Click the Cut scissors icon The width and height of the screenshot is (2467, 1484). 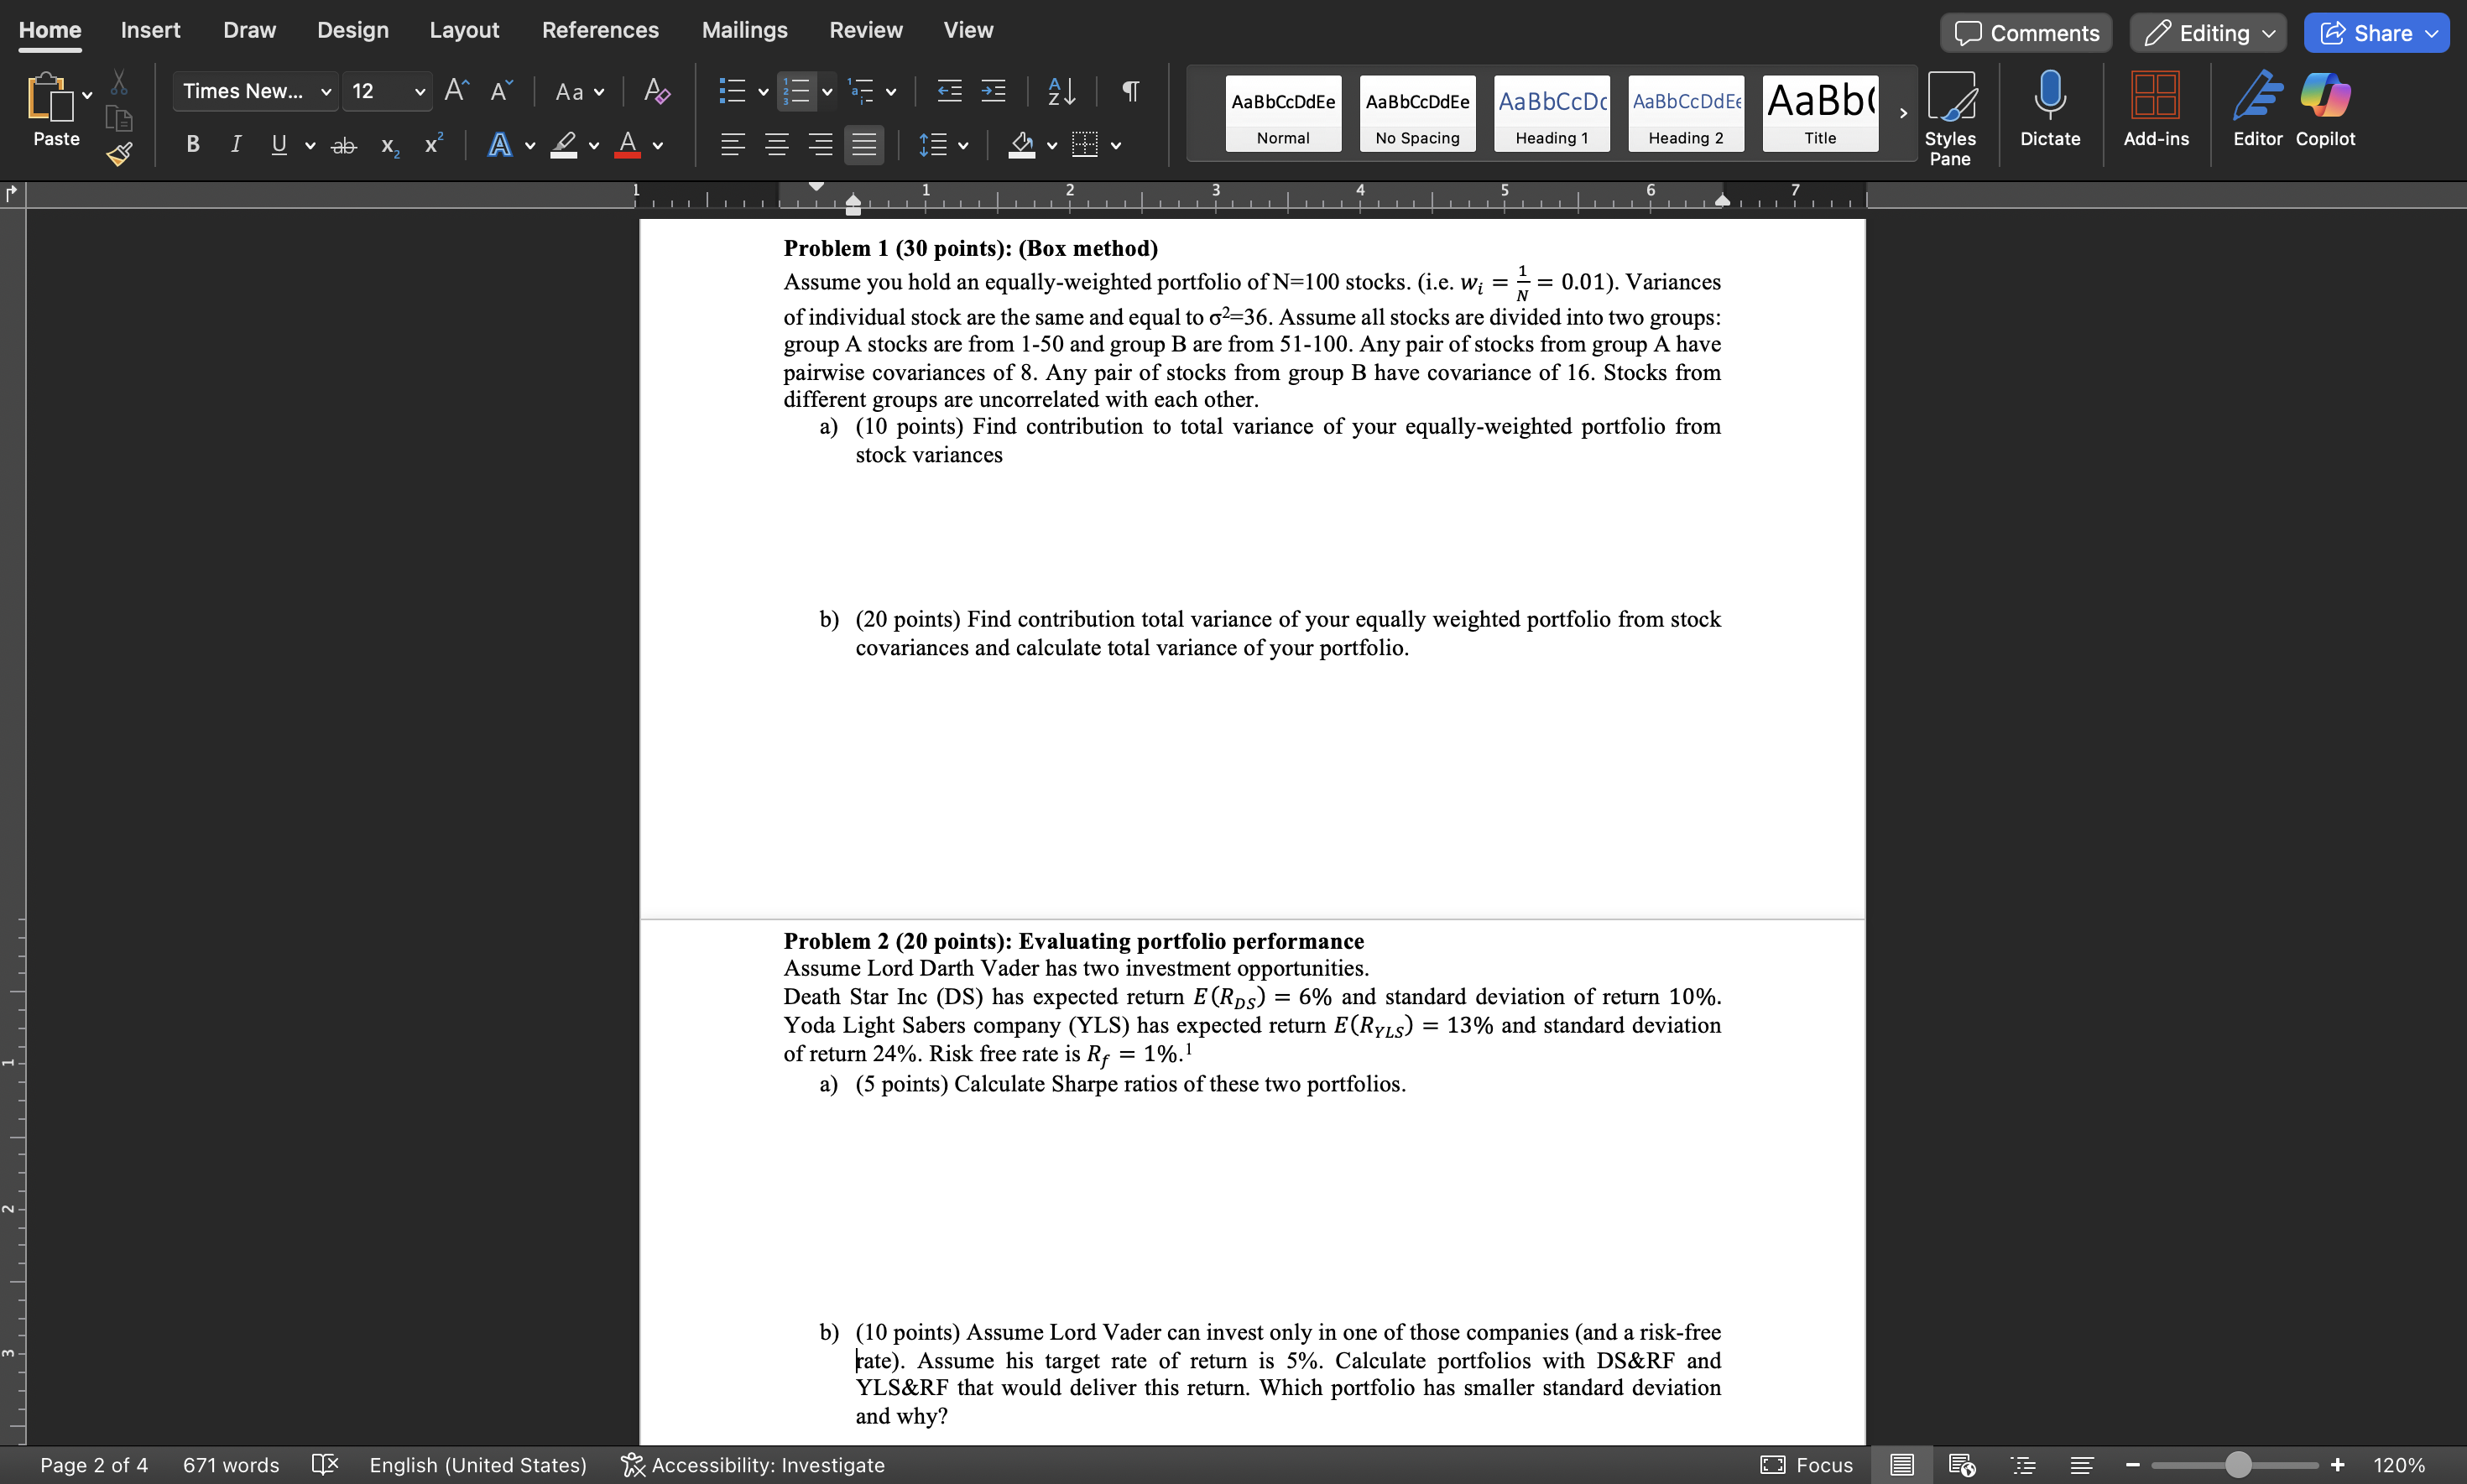click(x=119, y=82)
